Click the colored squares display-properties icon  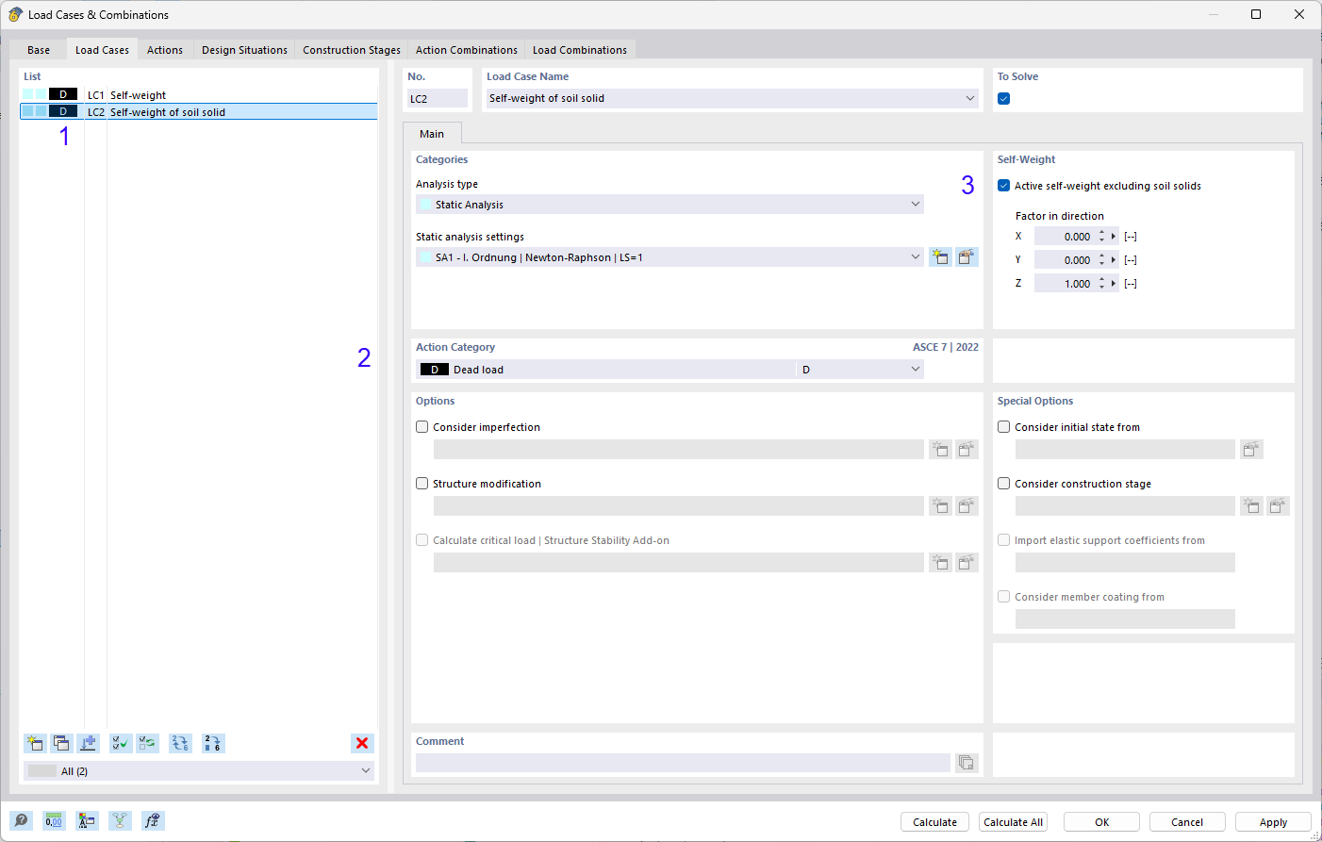87,820
